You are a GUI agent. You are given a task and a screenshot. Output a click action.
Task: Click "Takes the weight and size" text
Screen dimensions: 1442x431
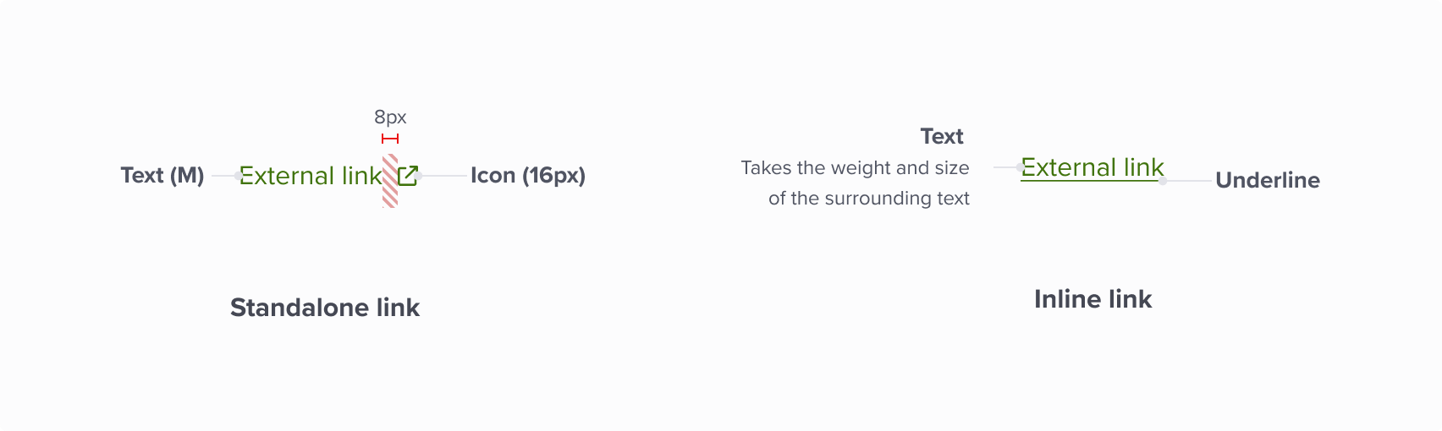click(x=855, y=168)
